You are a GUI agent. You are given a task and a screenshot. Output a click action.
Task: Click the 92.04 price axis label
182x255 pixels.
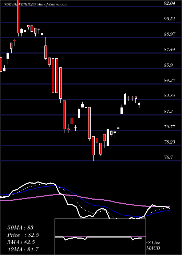(170, 3)
